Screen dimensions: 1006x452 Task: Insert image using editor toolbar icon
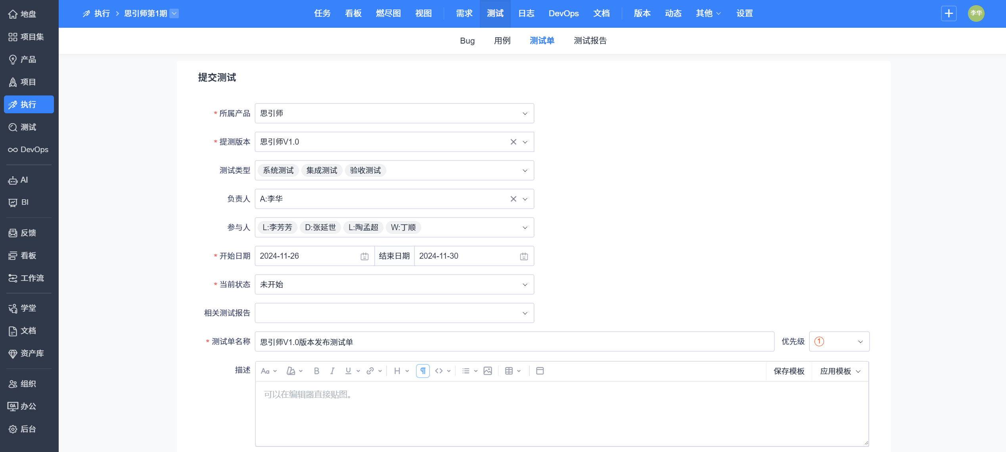[488, 371]
